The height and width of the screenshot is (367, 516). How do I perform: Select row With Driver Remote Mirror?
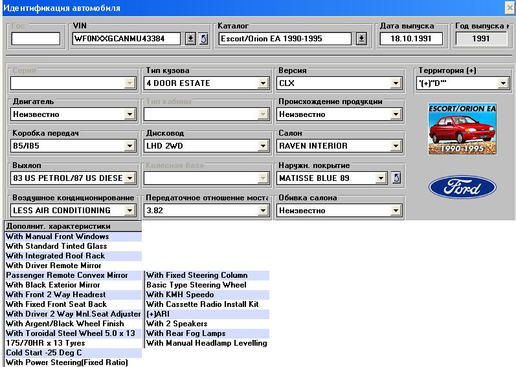click(73, 266)
